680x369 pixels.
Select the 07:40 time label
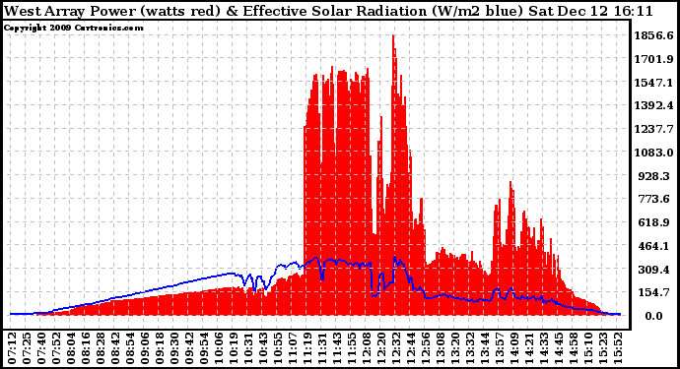41,348
